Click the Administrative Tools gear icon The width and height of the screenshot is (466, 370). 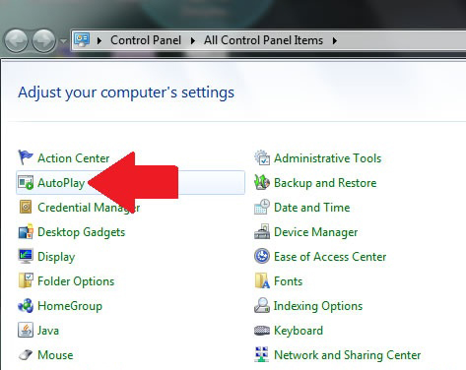point(262,157)
